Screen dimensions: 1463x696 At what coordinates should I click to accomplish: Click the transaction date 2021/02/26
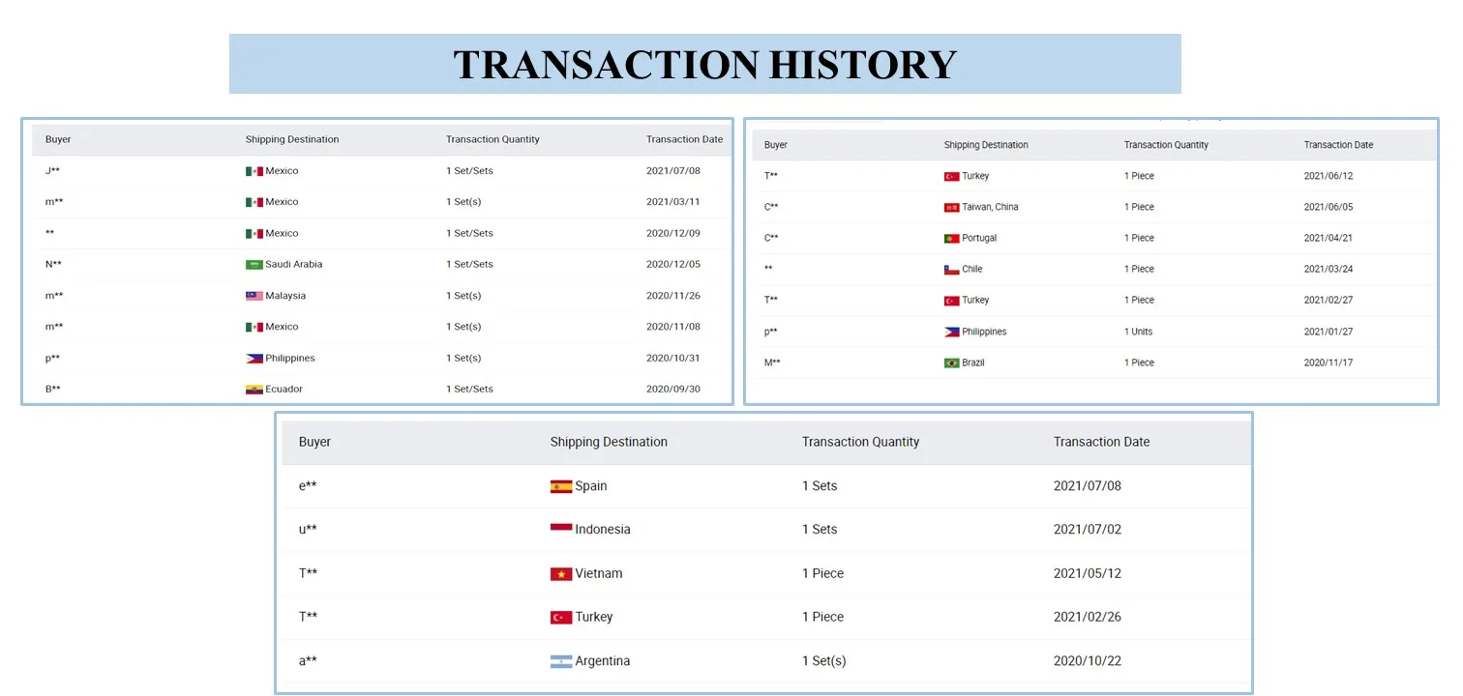1088,617
